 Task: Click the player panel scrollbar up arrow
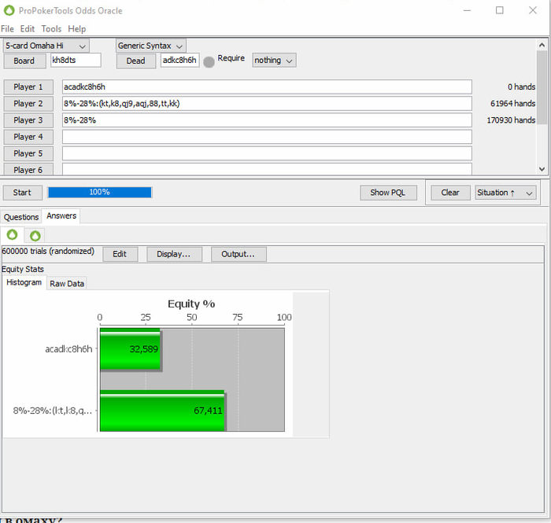coord(542,45)
